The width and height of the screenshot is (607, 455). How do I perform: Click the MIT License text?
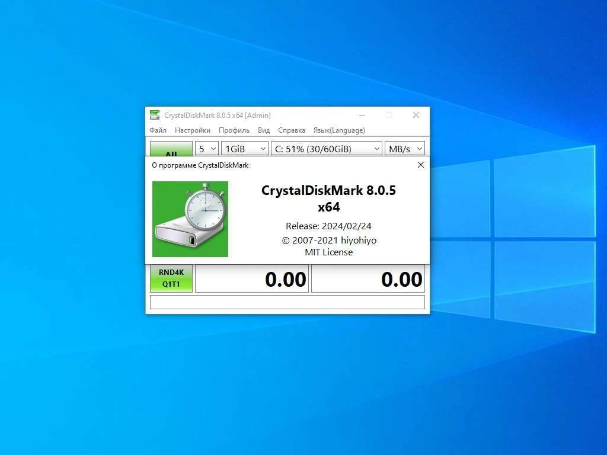pyautogui.click(x=328, y=252)
